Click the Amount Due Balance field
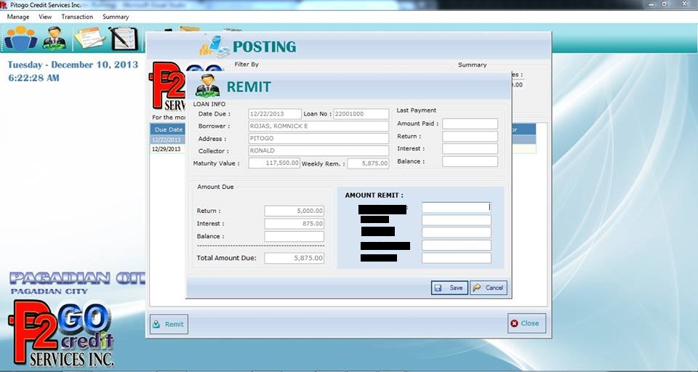 tap(294, 236)
